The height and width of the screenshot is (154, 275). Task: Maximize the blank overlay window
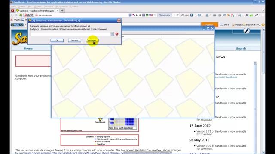208,28
